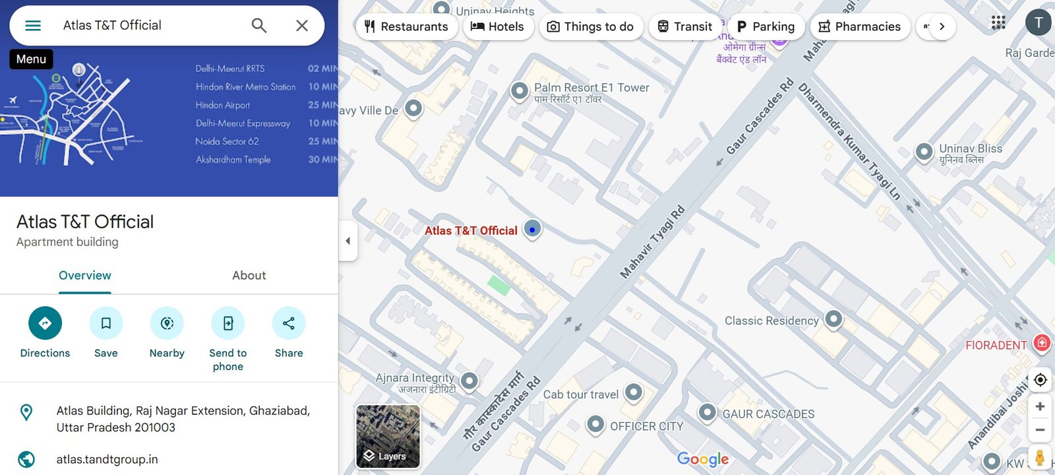Open the hamburger Menu icon
Screen dimensions: 1055x475
[x=33, y=26]
